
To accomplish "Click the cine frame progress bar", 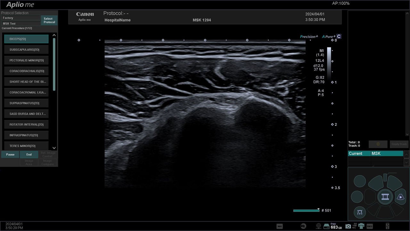I will click(x=306, y=210).
